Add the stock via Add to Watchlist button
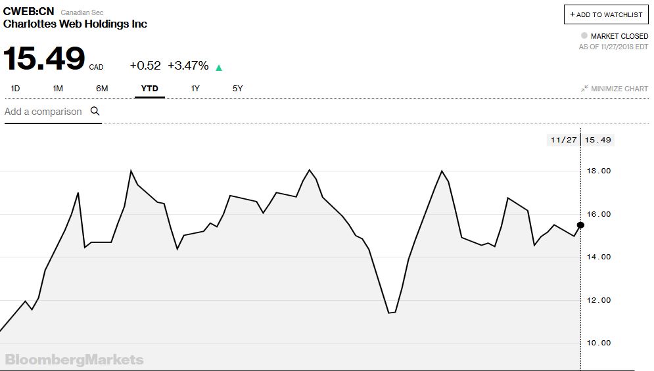This screenshot has width=654, height=371. click(606, 14)
